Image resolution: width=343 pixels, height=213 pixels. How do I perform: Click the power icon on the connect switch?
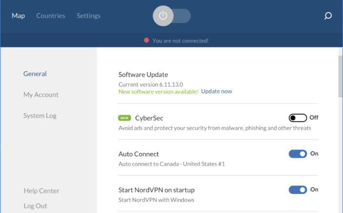163,16
